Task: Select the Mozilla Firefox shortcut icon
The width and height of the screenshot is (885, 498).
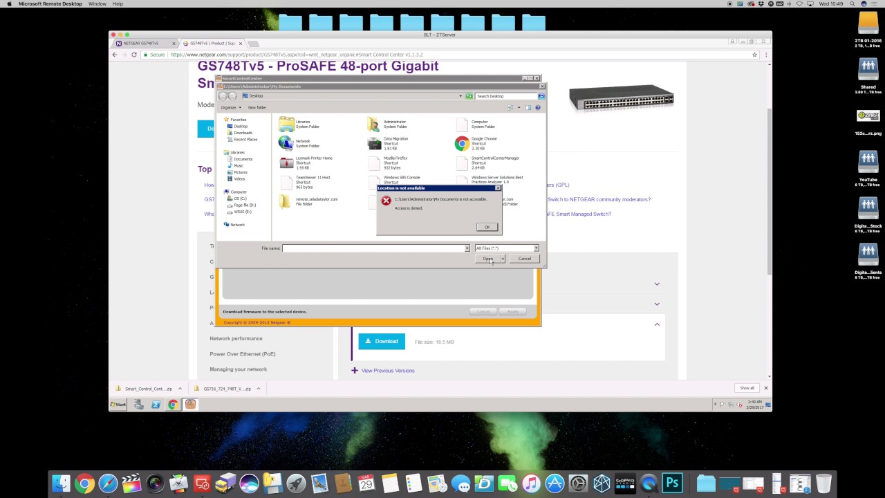Action: pos(374,163)
